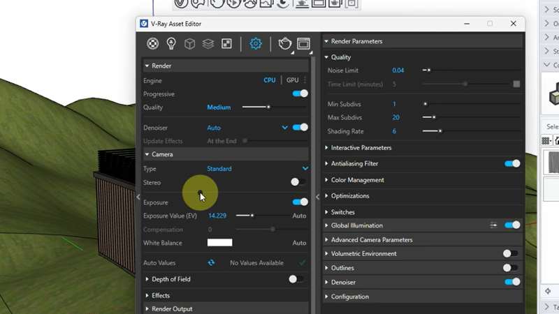Open the Materials category icon
This screenshot has height=314, width=559.
[153, 44]
